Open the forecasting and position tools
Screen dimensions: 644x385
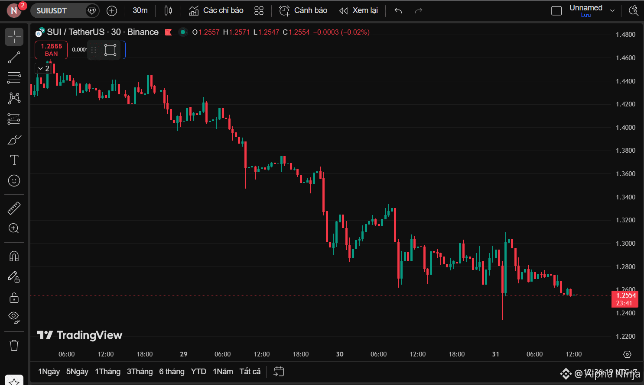point(14,119)
